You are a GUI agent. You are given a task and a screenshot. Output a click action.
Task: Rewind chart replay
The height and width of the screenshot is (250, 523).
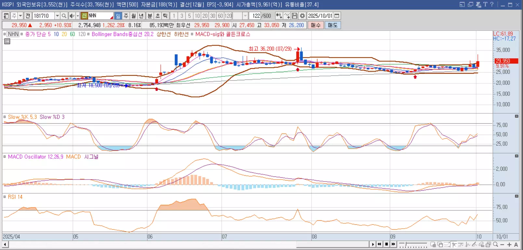[380, 244]
